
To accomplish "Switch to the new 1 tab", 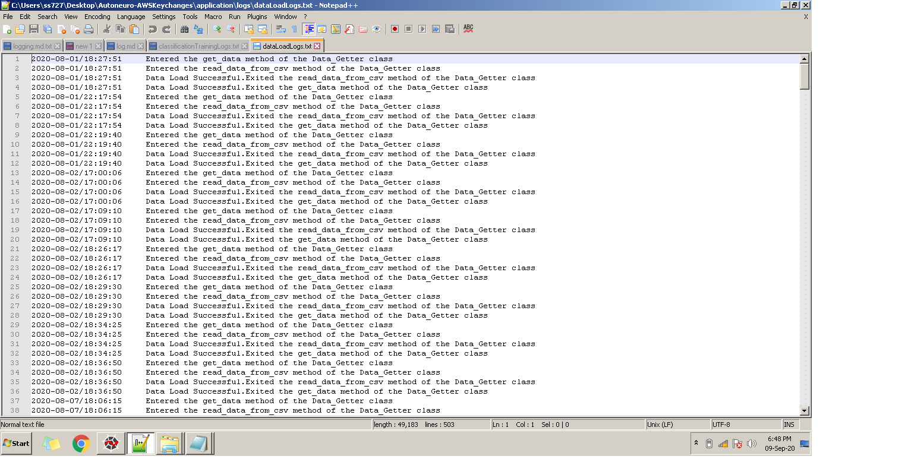I will [x=83, y=46].
